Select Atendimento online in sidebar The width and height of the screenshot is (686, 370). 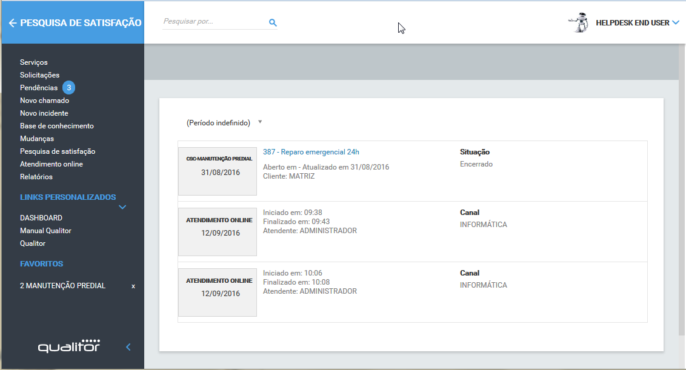click(x=51, y=164)
